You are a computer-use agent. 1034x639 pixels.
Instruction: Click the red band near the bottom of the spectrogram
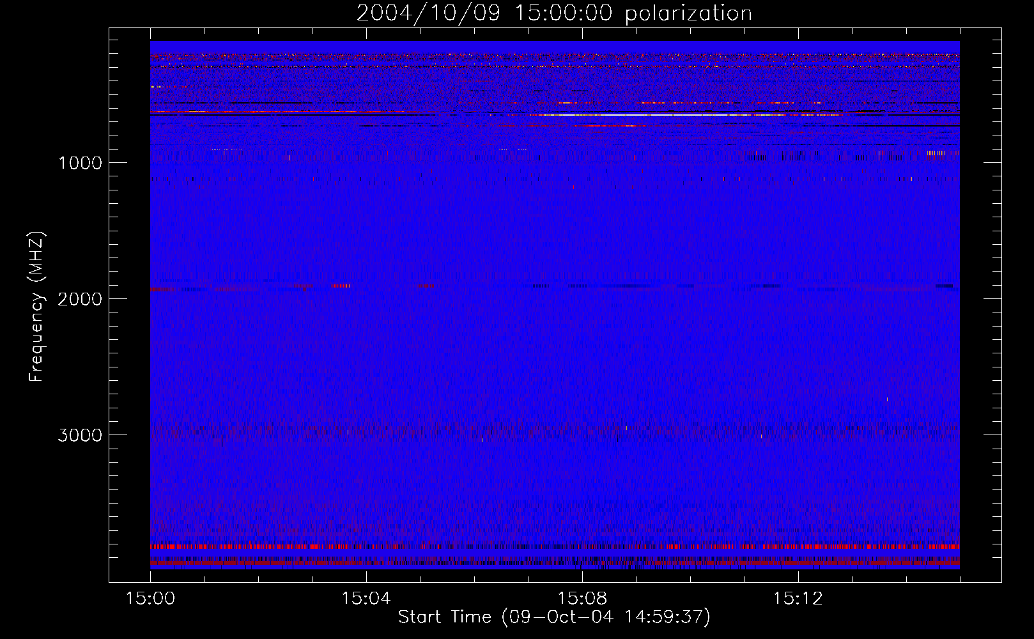click(x=555, y=547)
